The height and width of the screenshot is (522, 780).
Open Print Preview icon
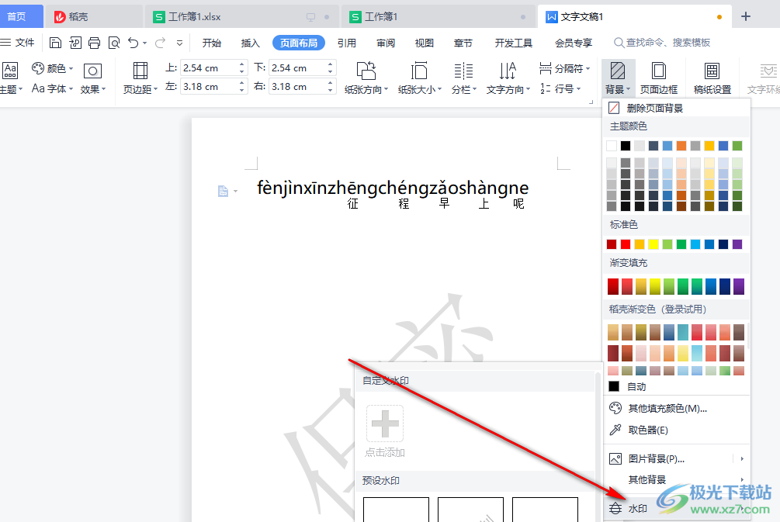click(114, 43)
